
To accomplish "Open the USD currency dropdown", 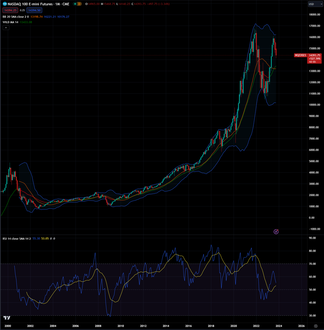I will [x=315, y=4].
